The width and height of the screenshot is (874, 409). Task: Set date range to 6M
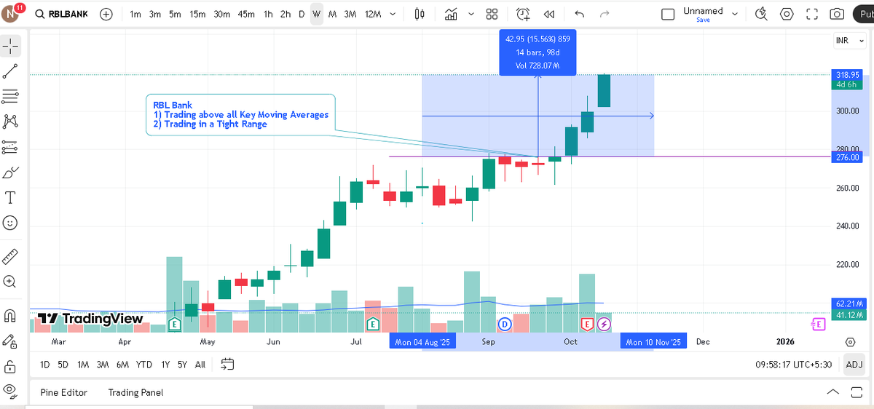123,365
